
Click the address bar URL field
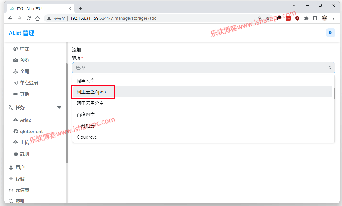(x=113, y=18)
